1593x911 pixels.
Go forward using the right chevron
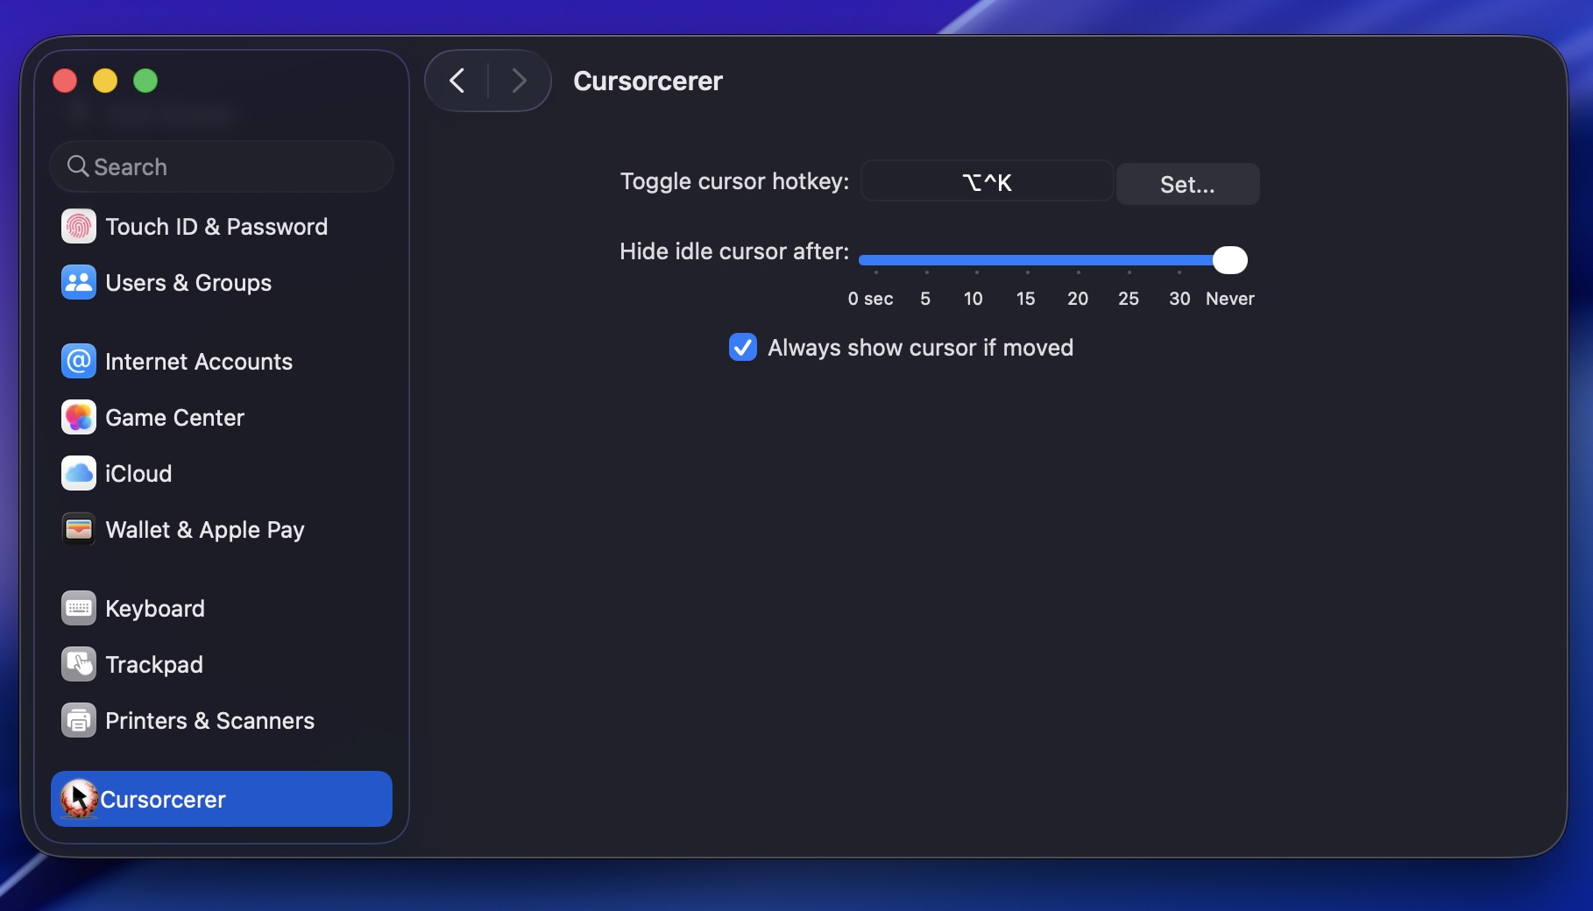point(520,81)
